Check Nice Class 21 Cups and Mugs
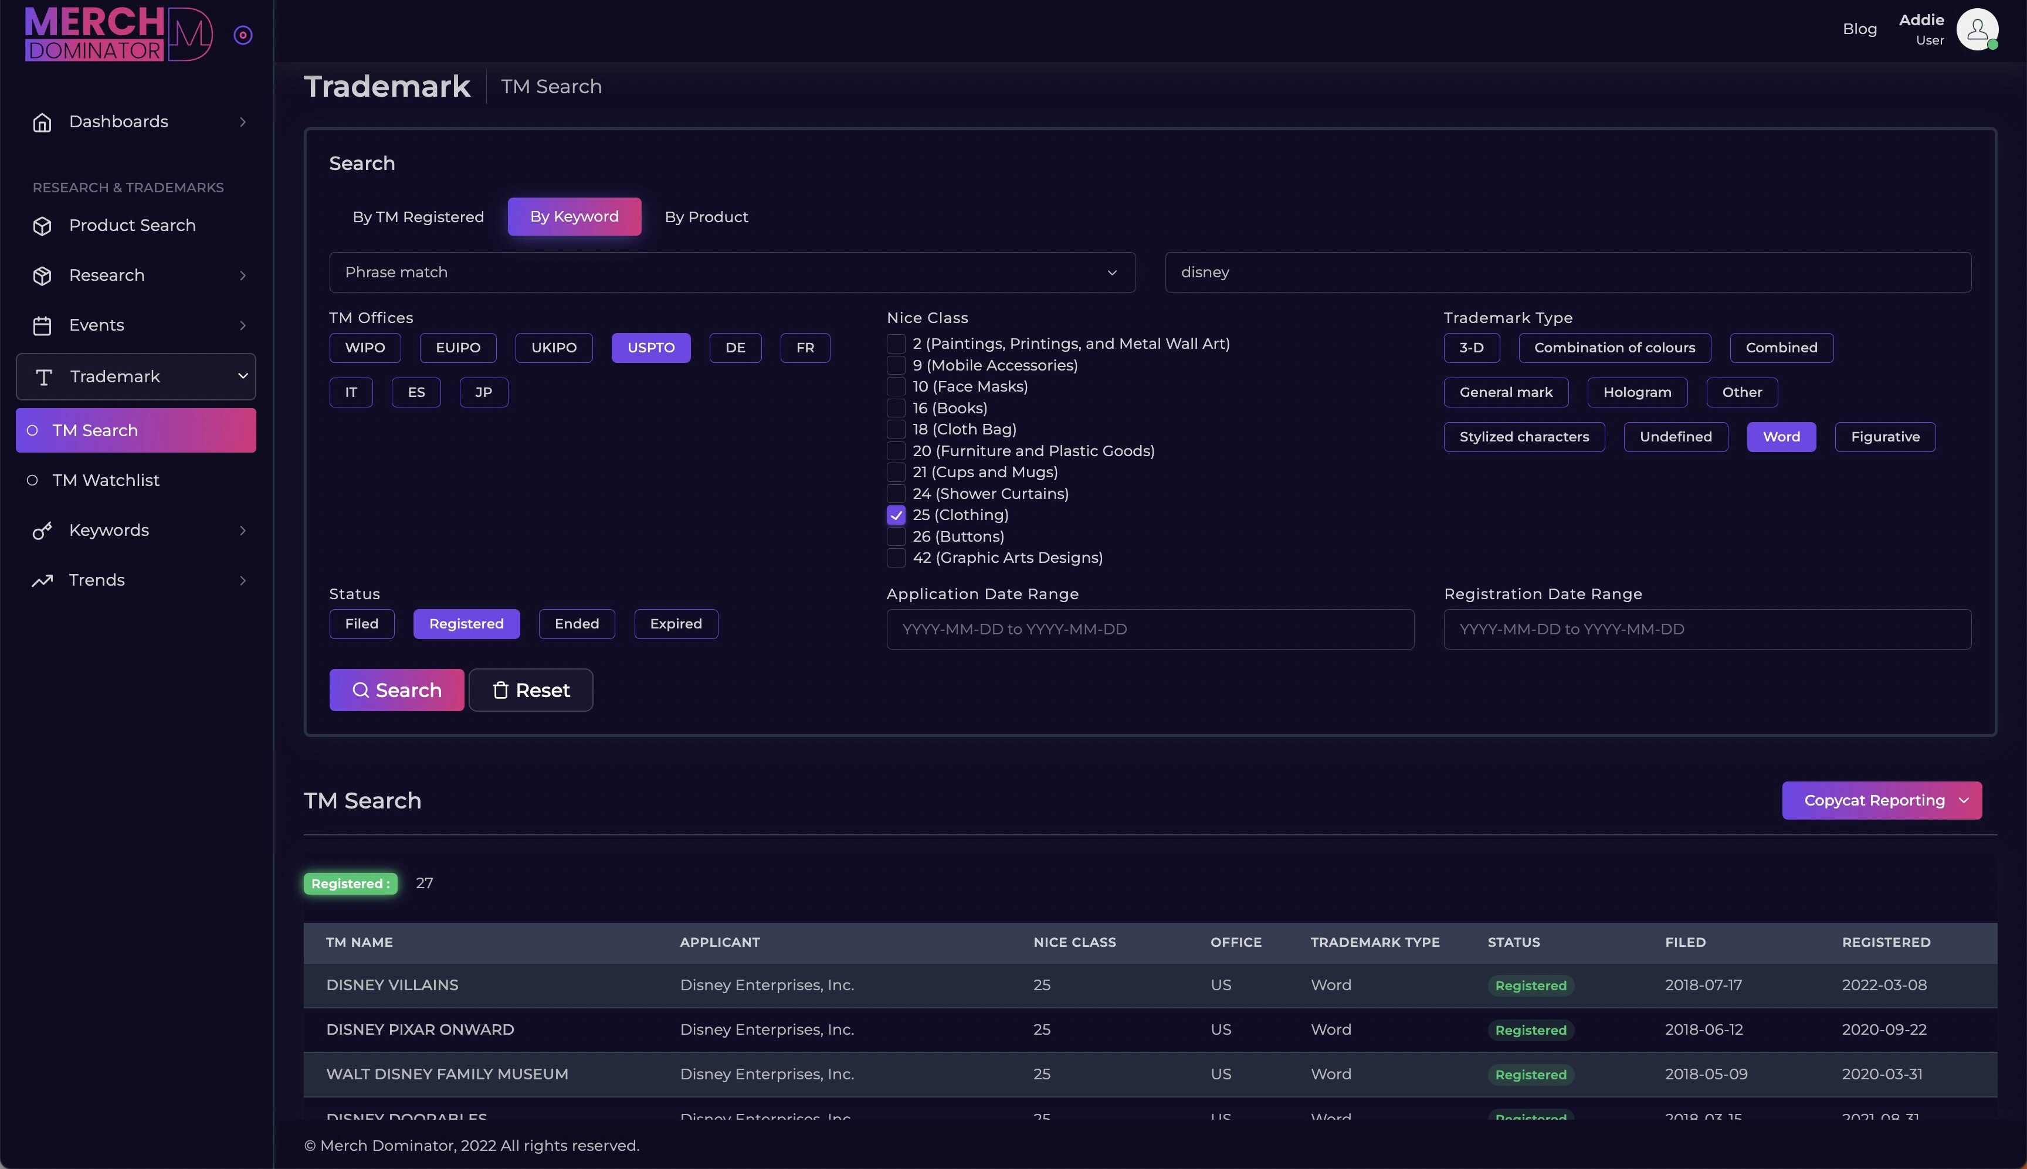Screen dimensions: 2027x1169 point(896,472)
